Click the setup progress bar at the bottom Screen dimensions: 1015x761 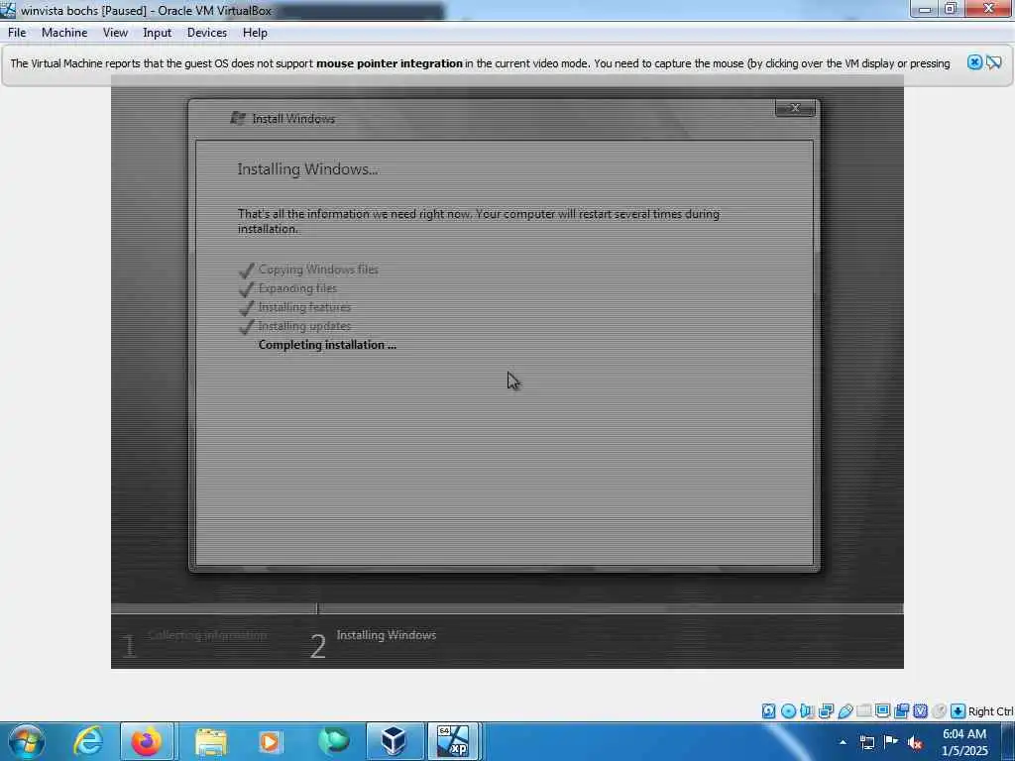tap(507, 609)
